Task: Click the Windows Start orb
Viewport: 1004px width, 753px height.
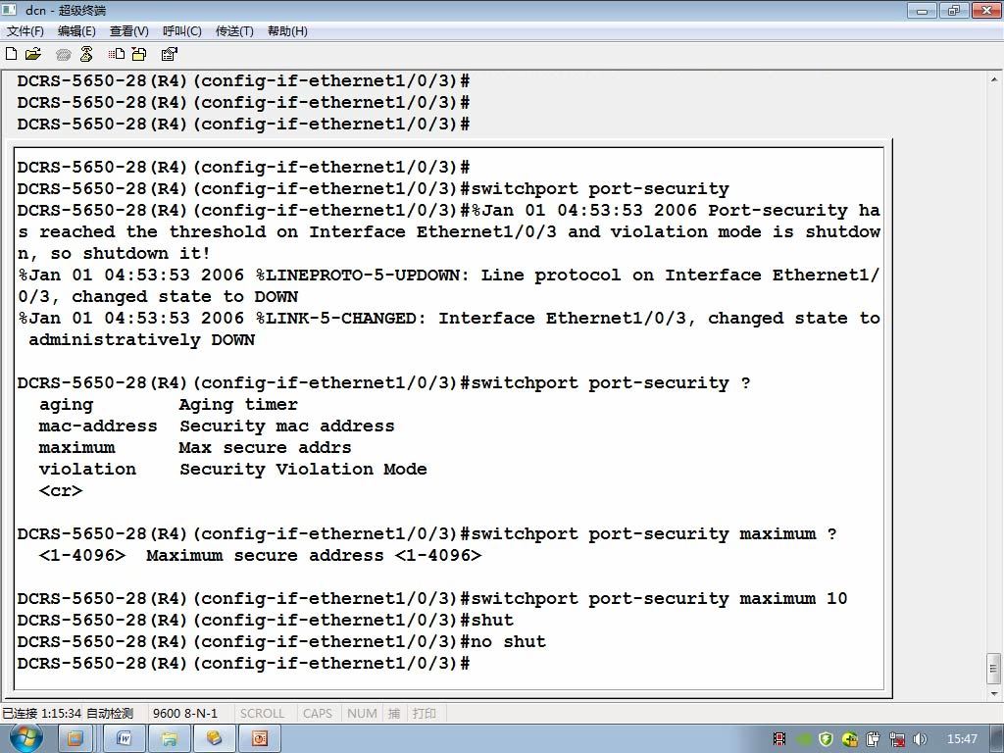Action: click(x=26, y=738)
